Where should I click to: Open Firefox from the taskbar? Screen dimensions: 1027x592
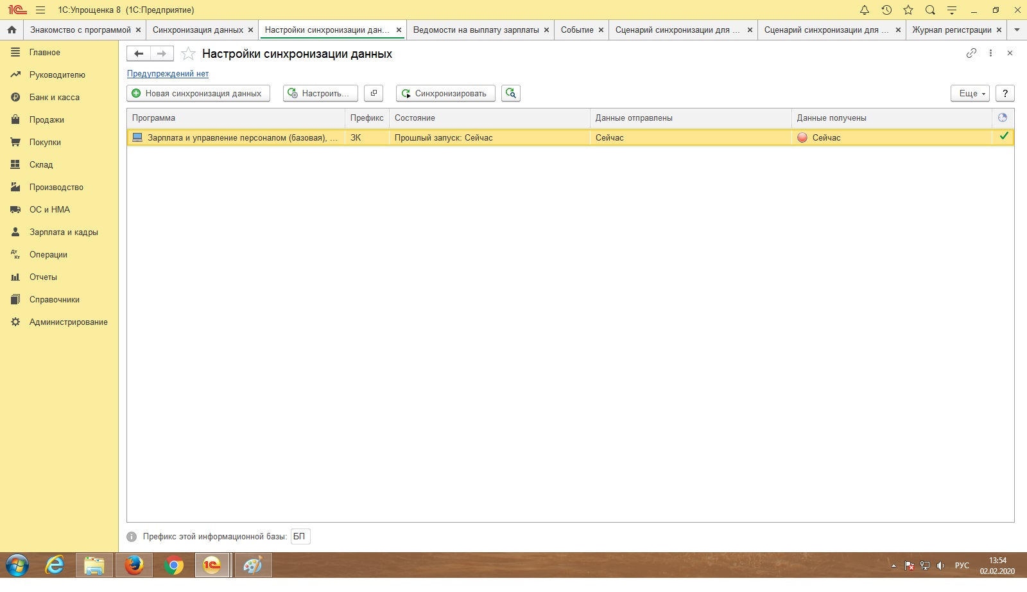coord(134,565)
